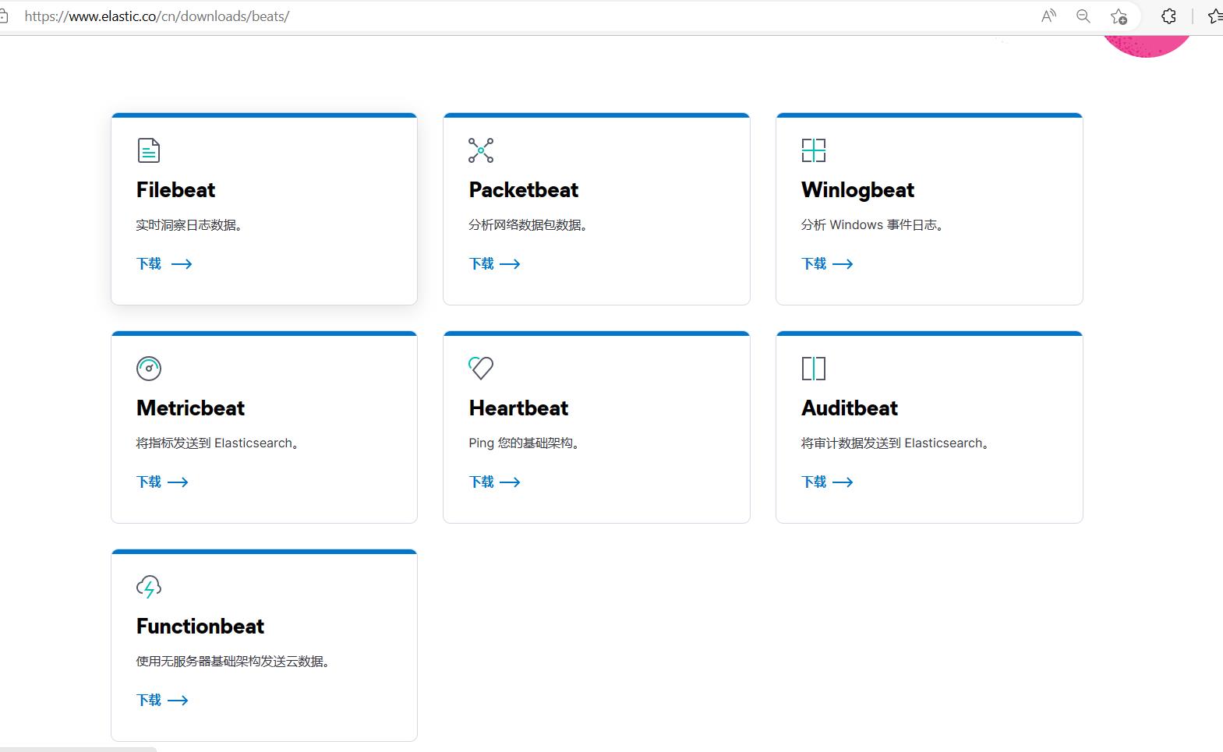1223x752 pixels.
Task: Open the favorites list icon
Action: click(1215, 16)
